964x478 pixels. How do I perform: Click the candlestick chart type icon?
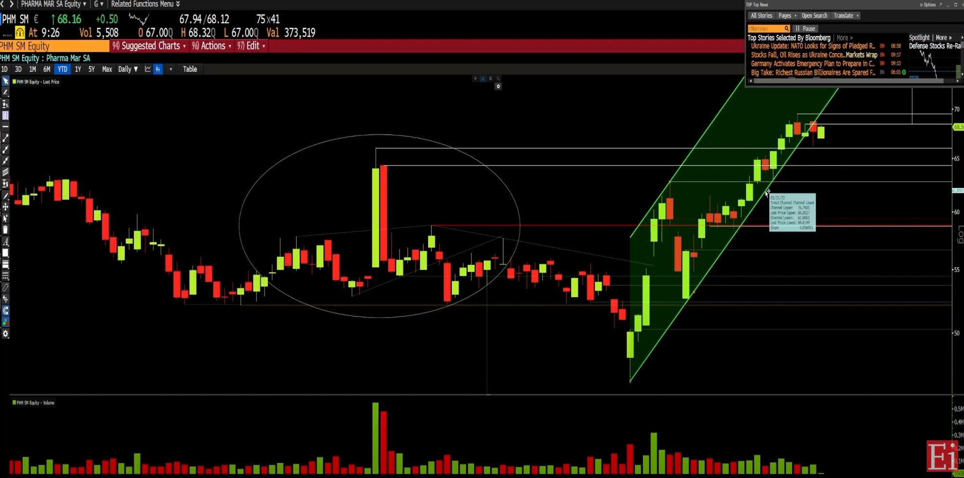tap(158, 69)
